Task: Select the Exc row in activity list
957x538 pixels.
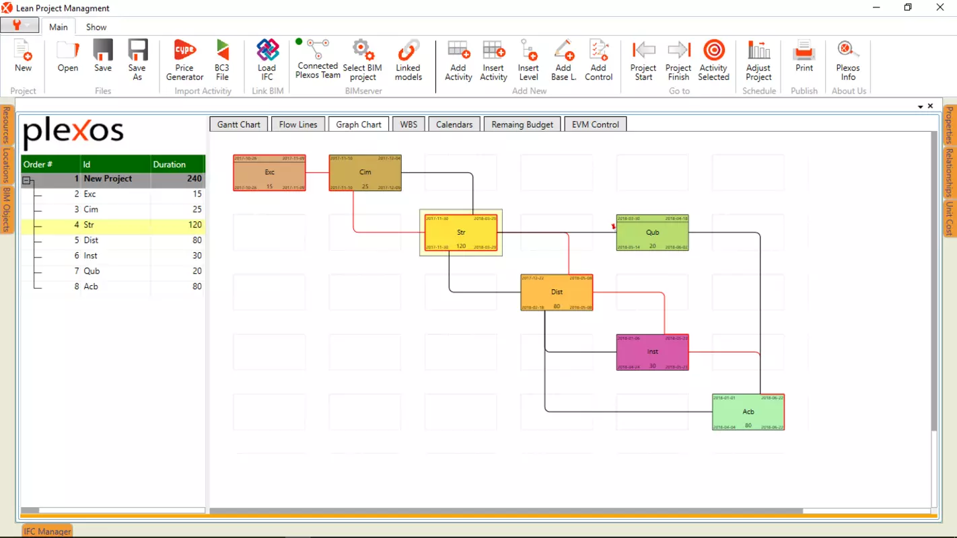Action: click(113, 194)
